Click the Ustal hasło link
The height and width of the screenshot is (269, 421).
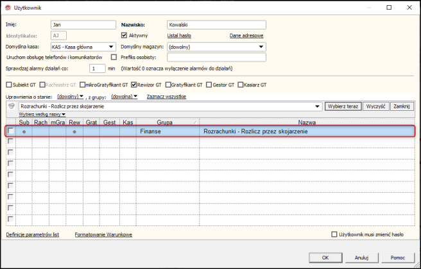(179, 36)
